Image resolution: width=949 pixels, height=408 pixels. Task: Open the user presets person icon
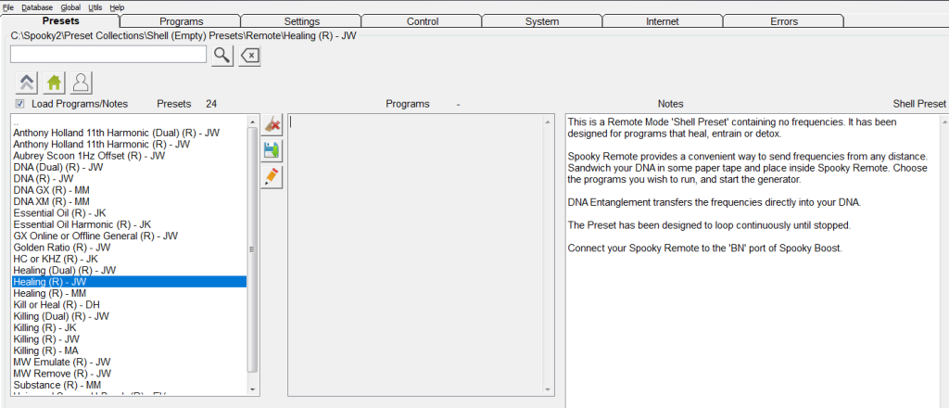pyautogui.click(x=82, y=83)
